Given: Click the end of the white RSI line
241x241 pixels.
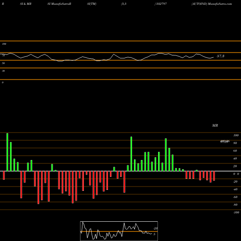Looking at the screenshot, I should [214, 57].
